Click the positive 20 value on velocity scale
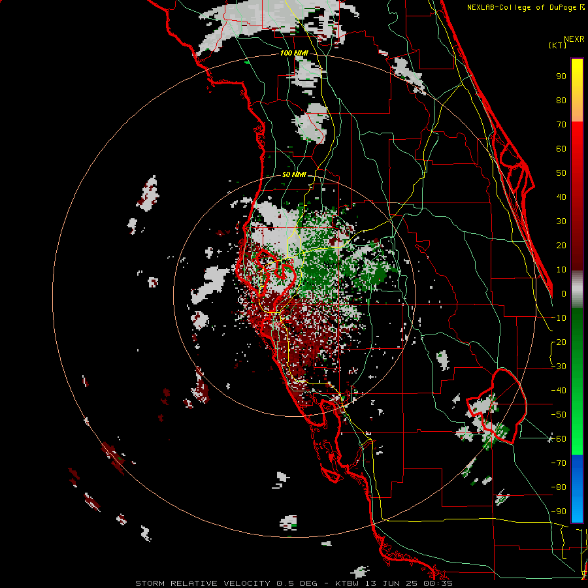 (561, 246)
